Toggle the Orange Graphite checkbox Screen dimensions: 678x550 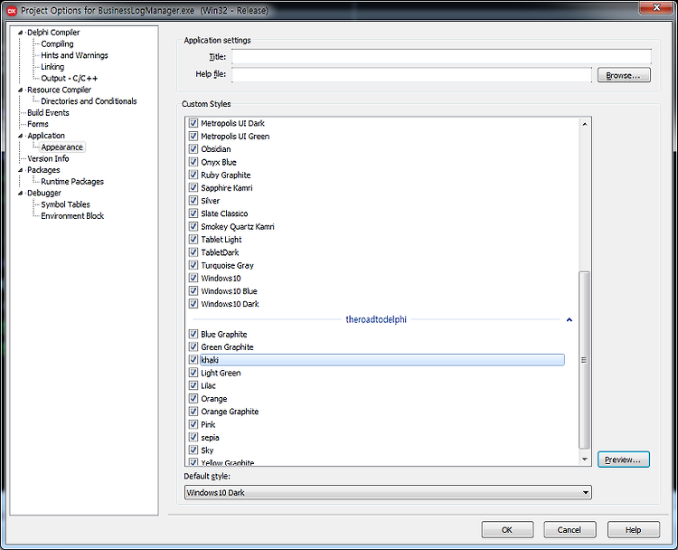tap(193, 412)
